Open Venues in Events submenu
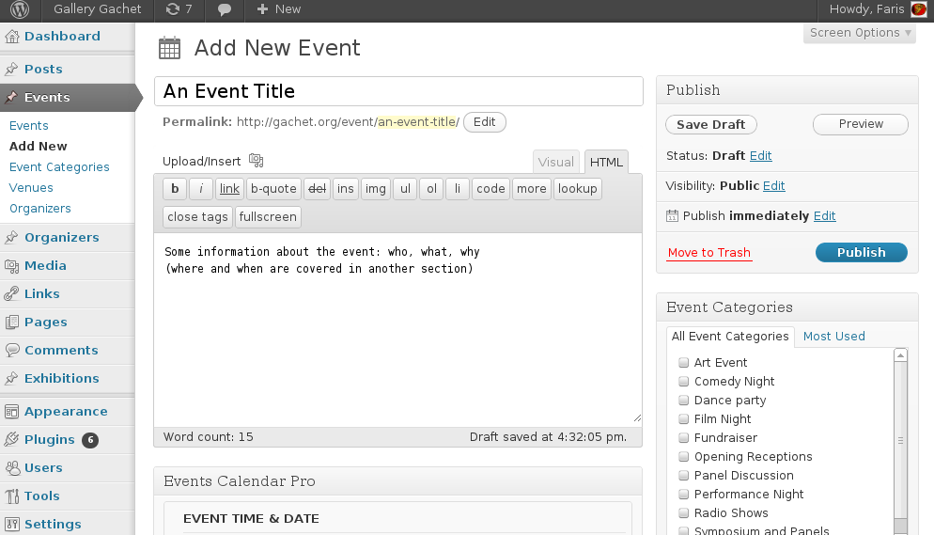 tap(31, 188)
